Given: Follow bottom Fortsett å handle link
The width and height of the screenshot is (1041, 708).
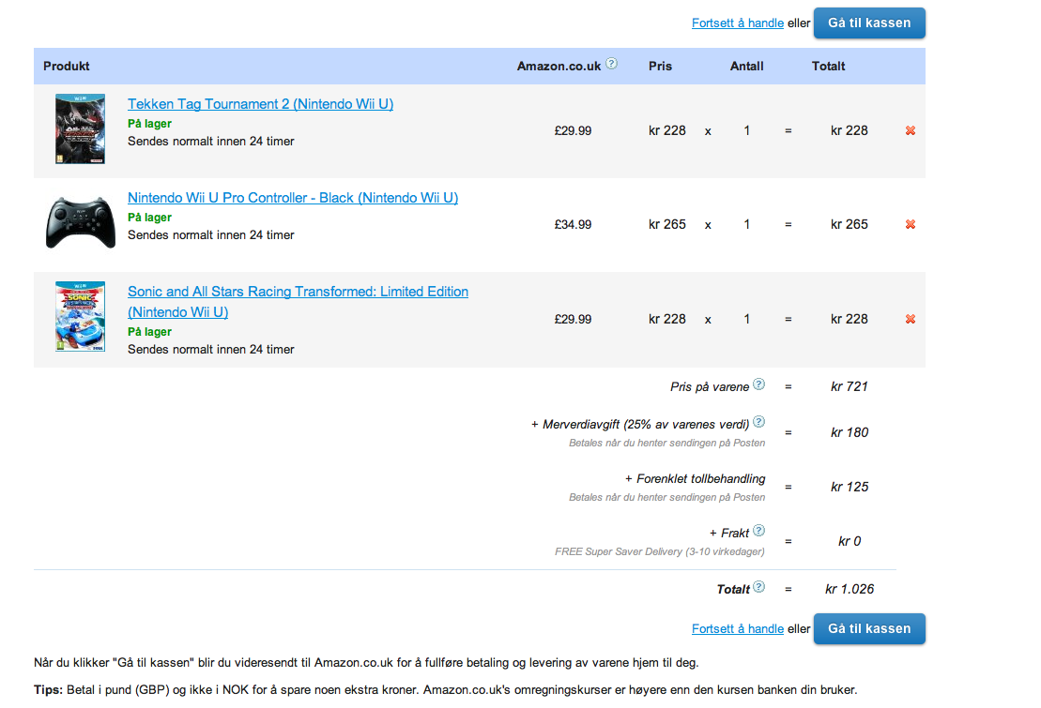Looking at the screenshot, I should click(x=738, y=629).
